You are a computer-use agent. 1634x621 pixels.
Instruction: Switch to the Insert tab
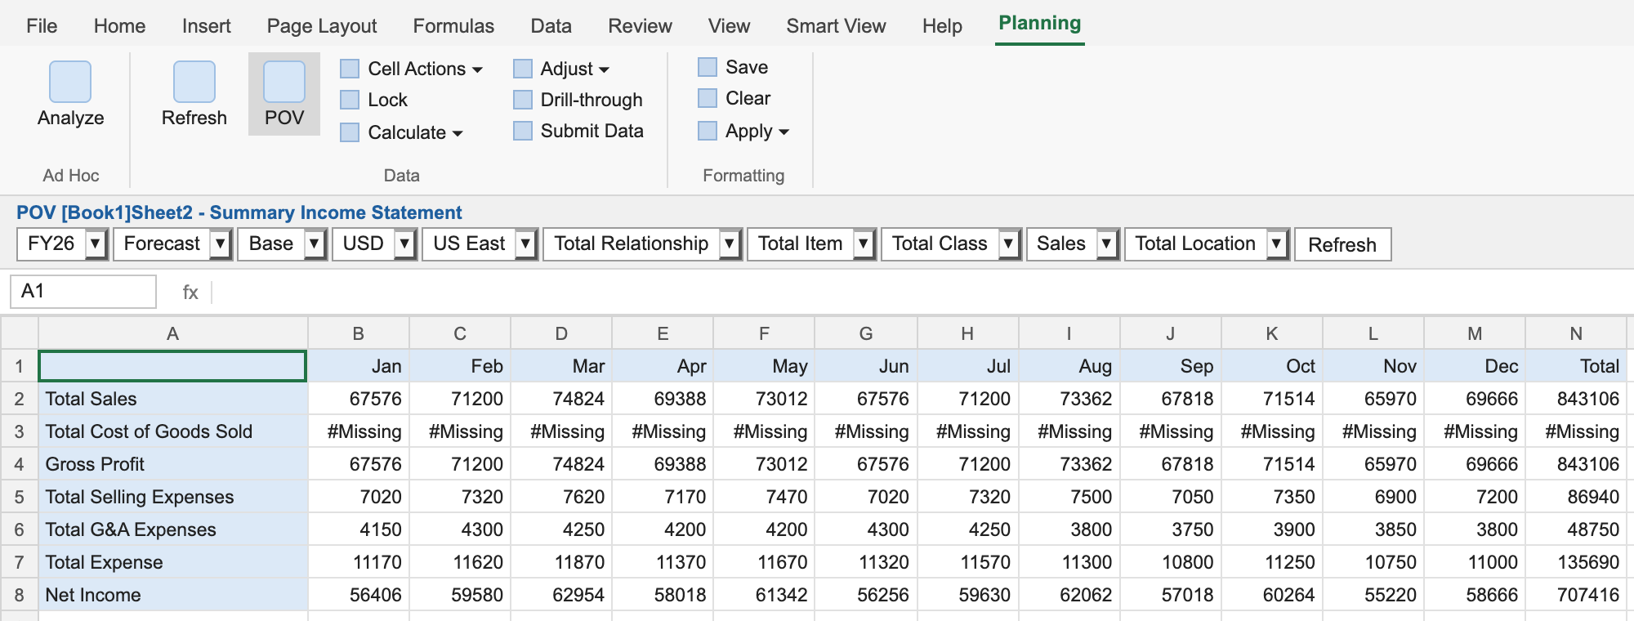coord(207,26)
